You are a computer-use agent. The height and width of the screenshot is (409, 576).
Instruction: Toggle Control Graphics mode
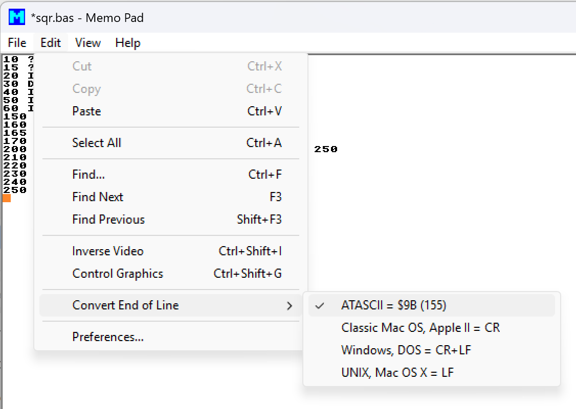118,274
